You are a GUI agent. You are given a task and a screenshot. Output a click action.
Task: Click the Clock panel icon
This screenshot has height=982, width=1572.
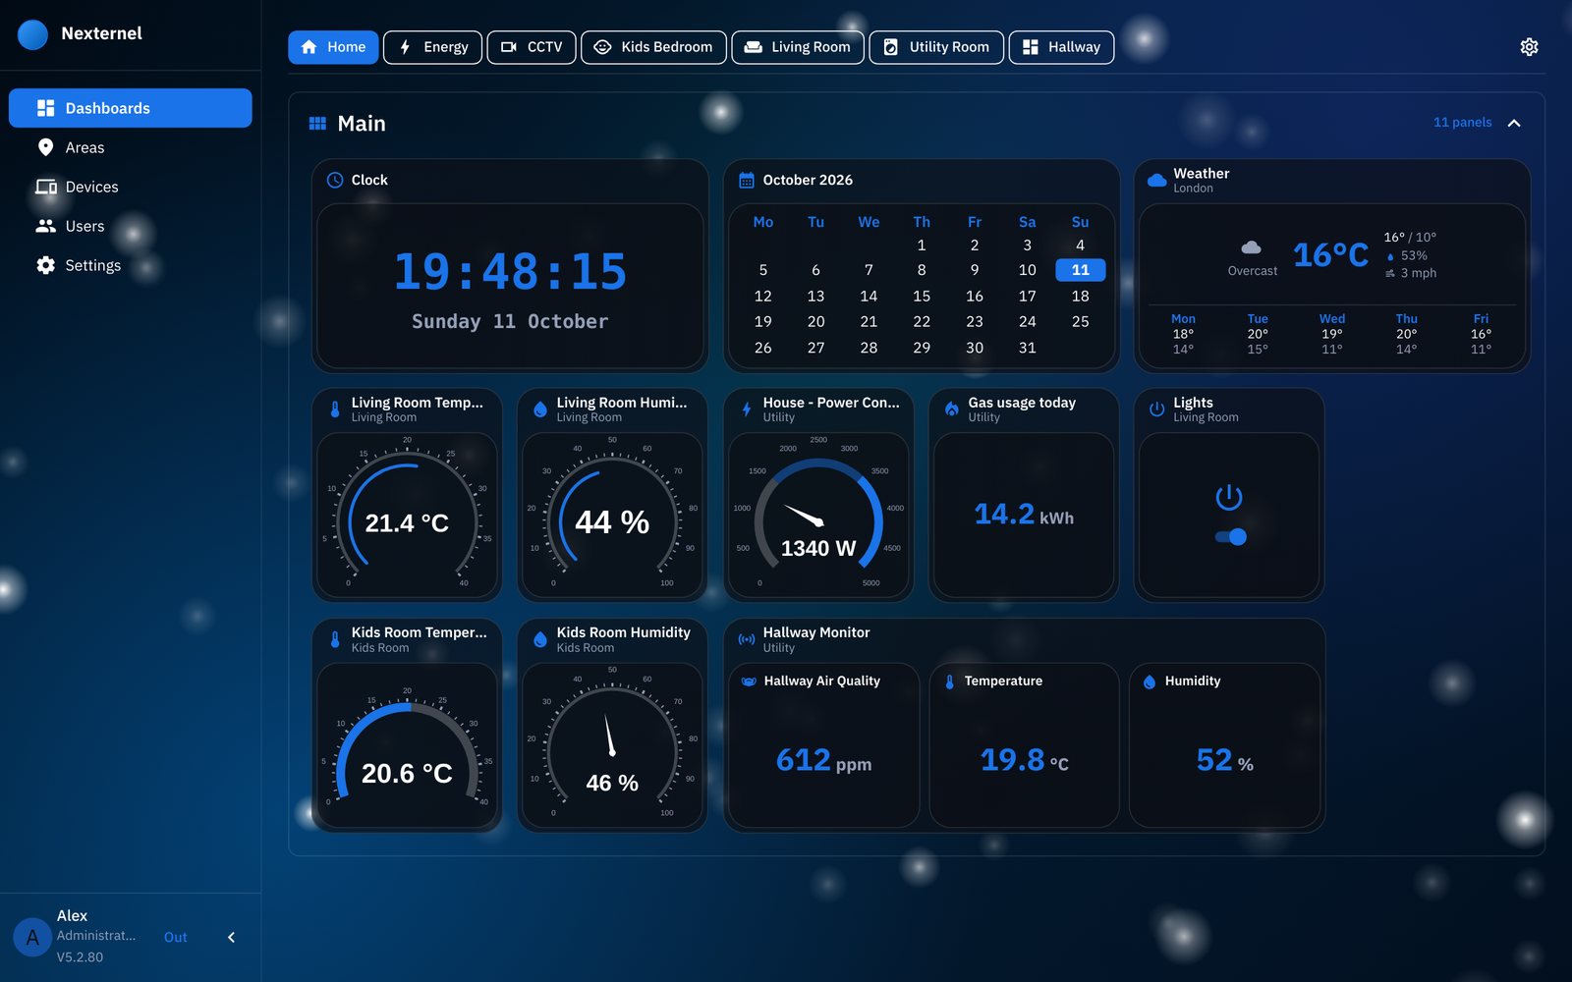click(335, 180)
